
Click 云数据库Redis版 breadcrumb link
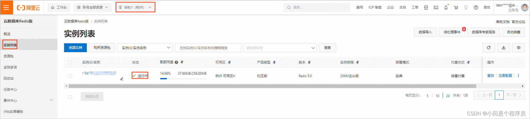(x=76, y=21)
